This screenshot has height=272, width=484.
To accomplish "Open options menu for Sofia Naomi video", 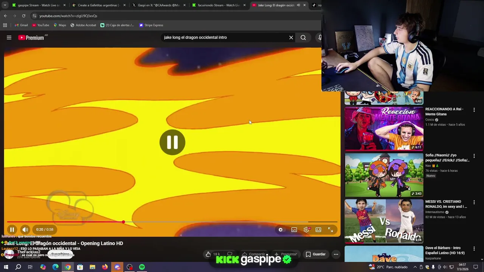I will tap(474, 156).
